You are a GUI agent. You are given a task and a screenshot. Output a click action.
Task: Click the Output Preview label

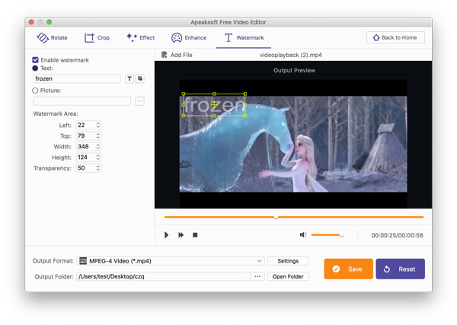click(x=294, y=71)
